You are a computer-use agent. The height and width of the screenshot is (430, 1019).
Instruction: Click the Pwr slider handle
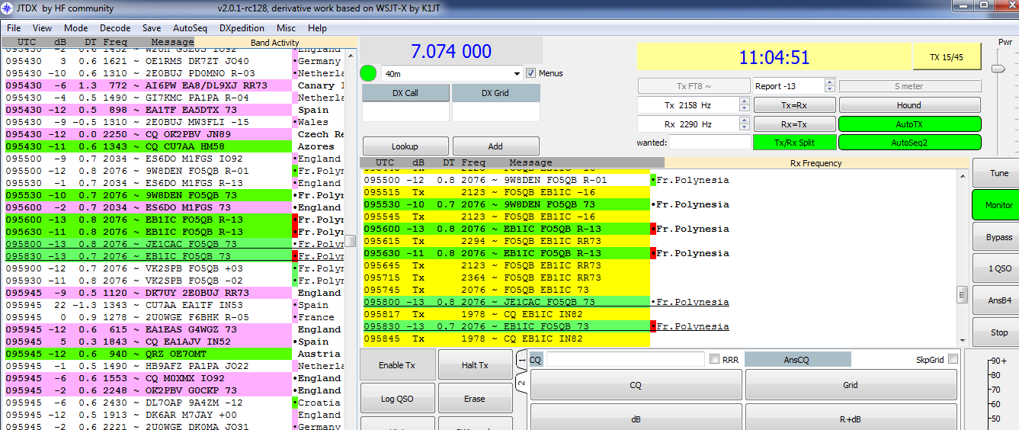[998, 69]
